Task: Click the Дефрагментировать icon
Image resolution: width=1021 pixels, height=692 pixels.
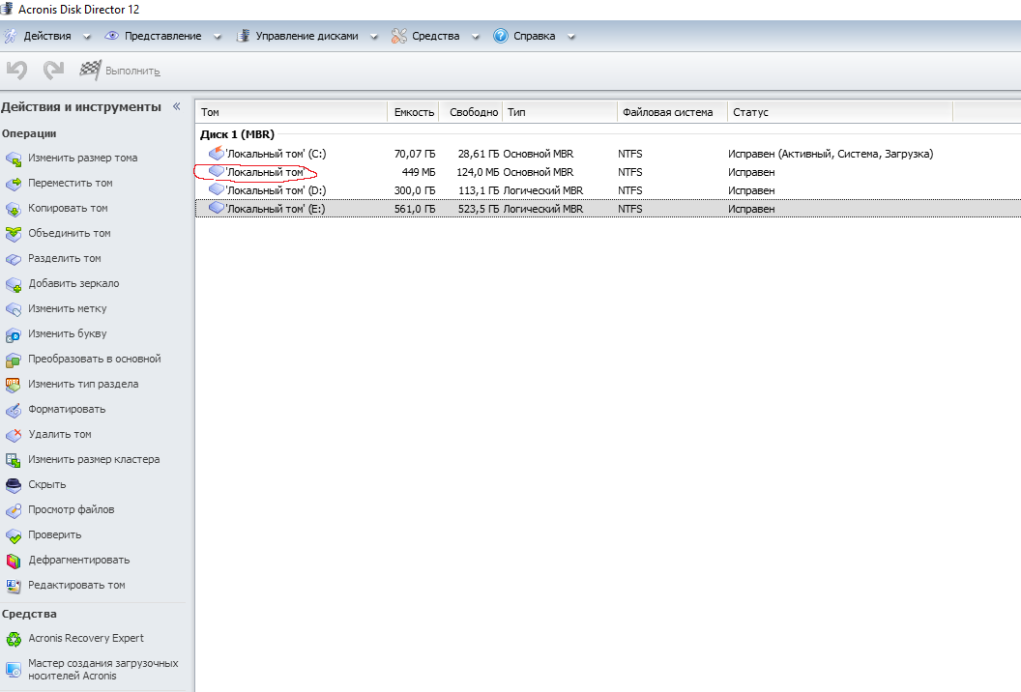Action: (x=13, y=561)
